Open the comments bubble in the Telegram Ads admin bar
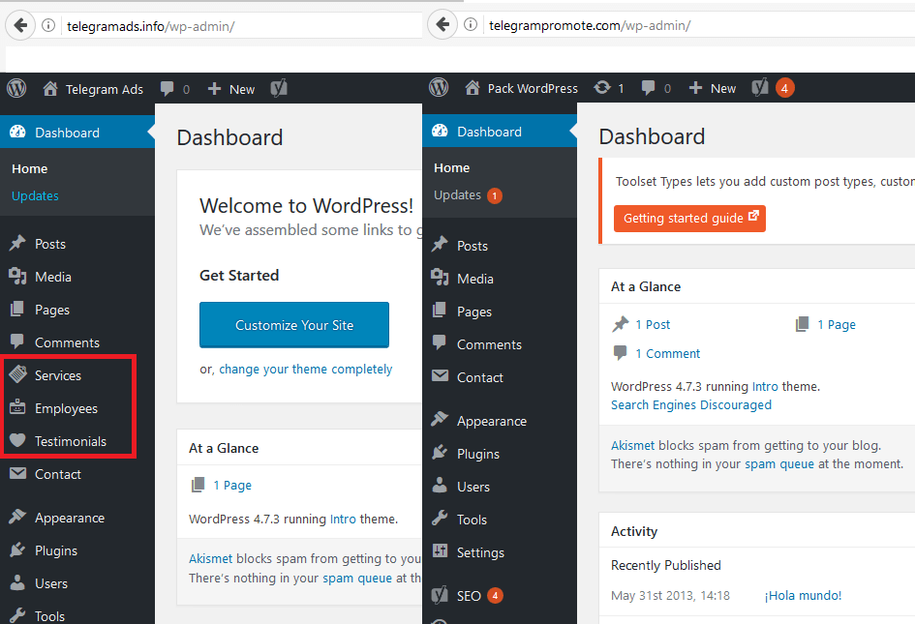This screenshot has width=915, height=624. 167,89
